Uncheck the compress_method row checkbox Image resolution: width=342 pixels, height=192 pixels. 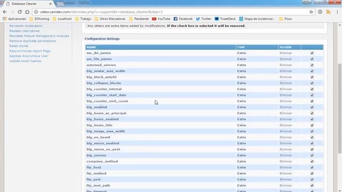click(312, 161)
